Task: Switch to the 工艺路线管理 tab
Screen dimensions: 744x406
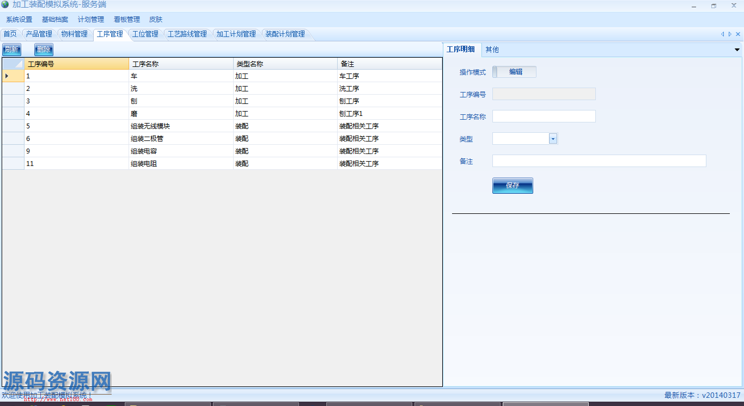Action: coord(187,34)
